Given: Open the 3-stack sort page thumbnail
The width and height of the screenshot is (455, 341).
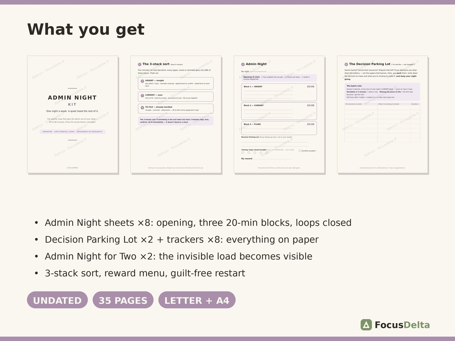Looking at the screenshot, I should [176, 114].
